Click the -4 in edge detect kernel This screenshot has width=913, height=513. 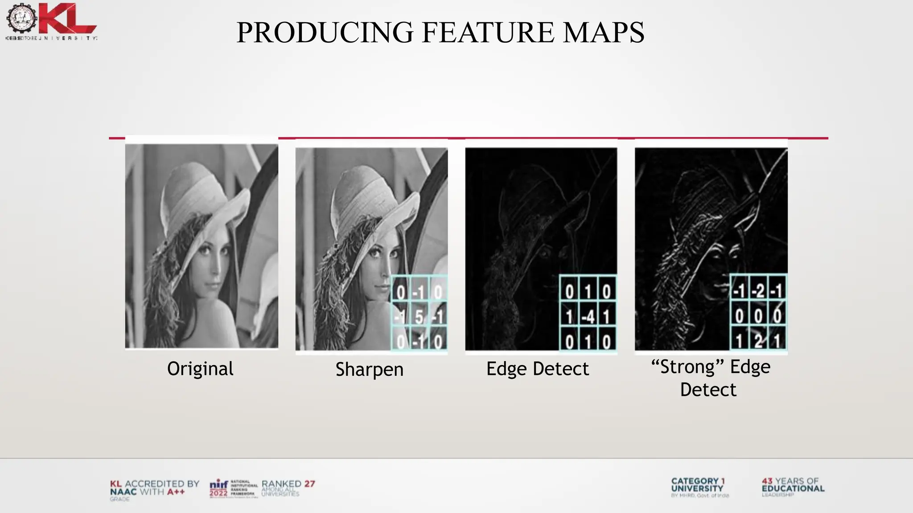click(588, 317)
